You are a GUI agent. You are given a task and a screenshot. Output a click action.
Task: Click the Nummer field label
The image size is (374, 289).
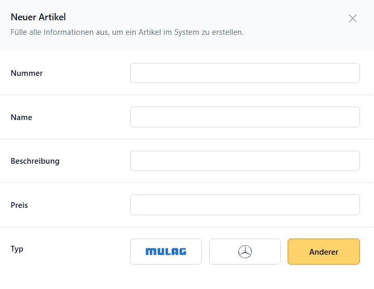[27, 73]
